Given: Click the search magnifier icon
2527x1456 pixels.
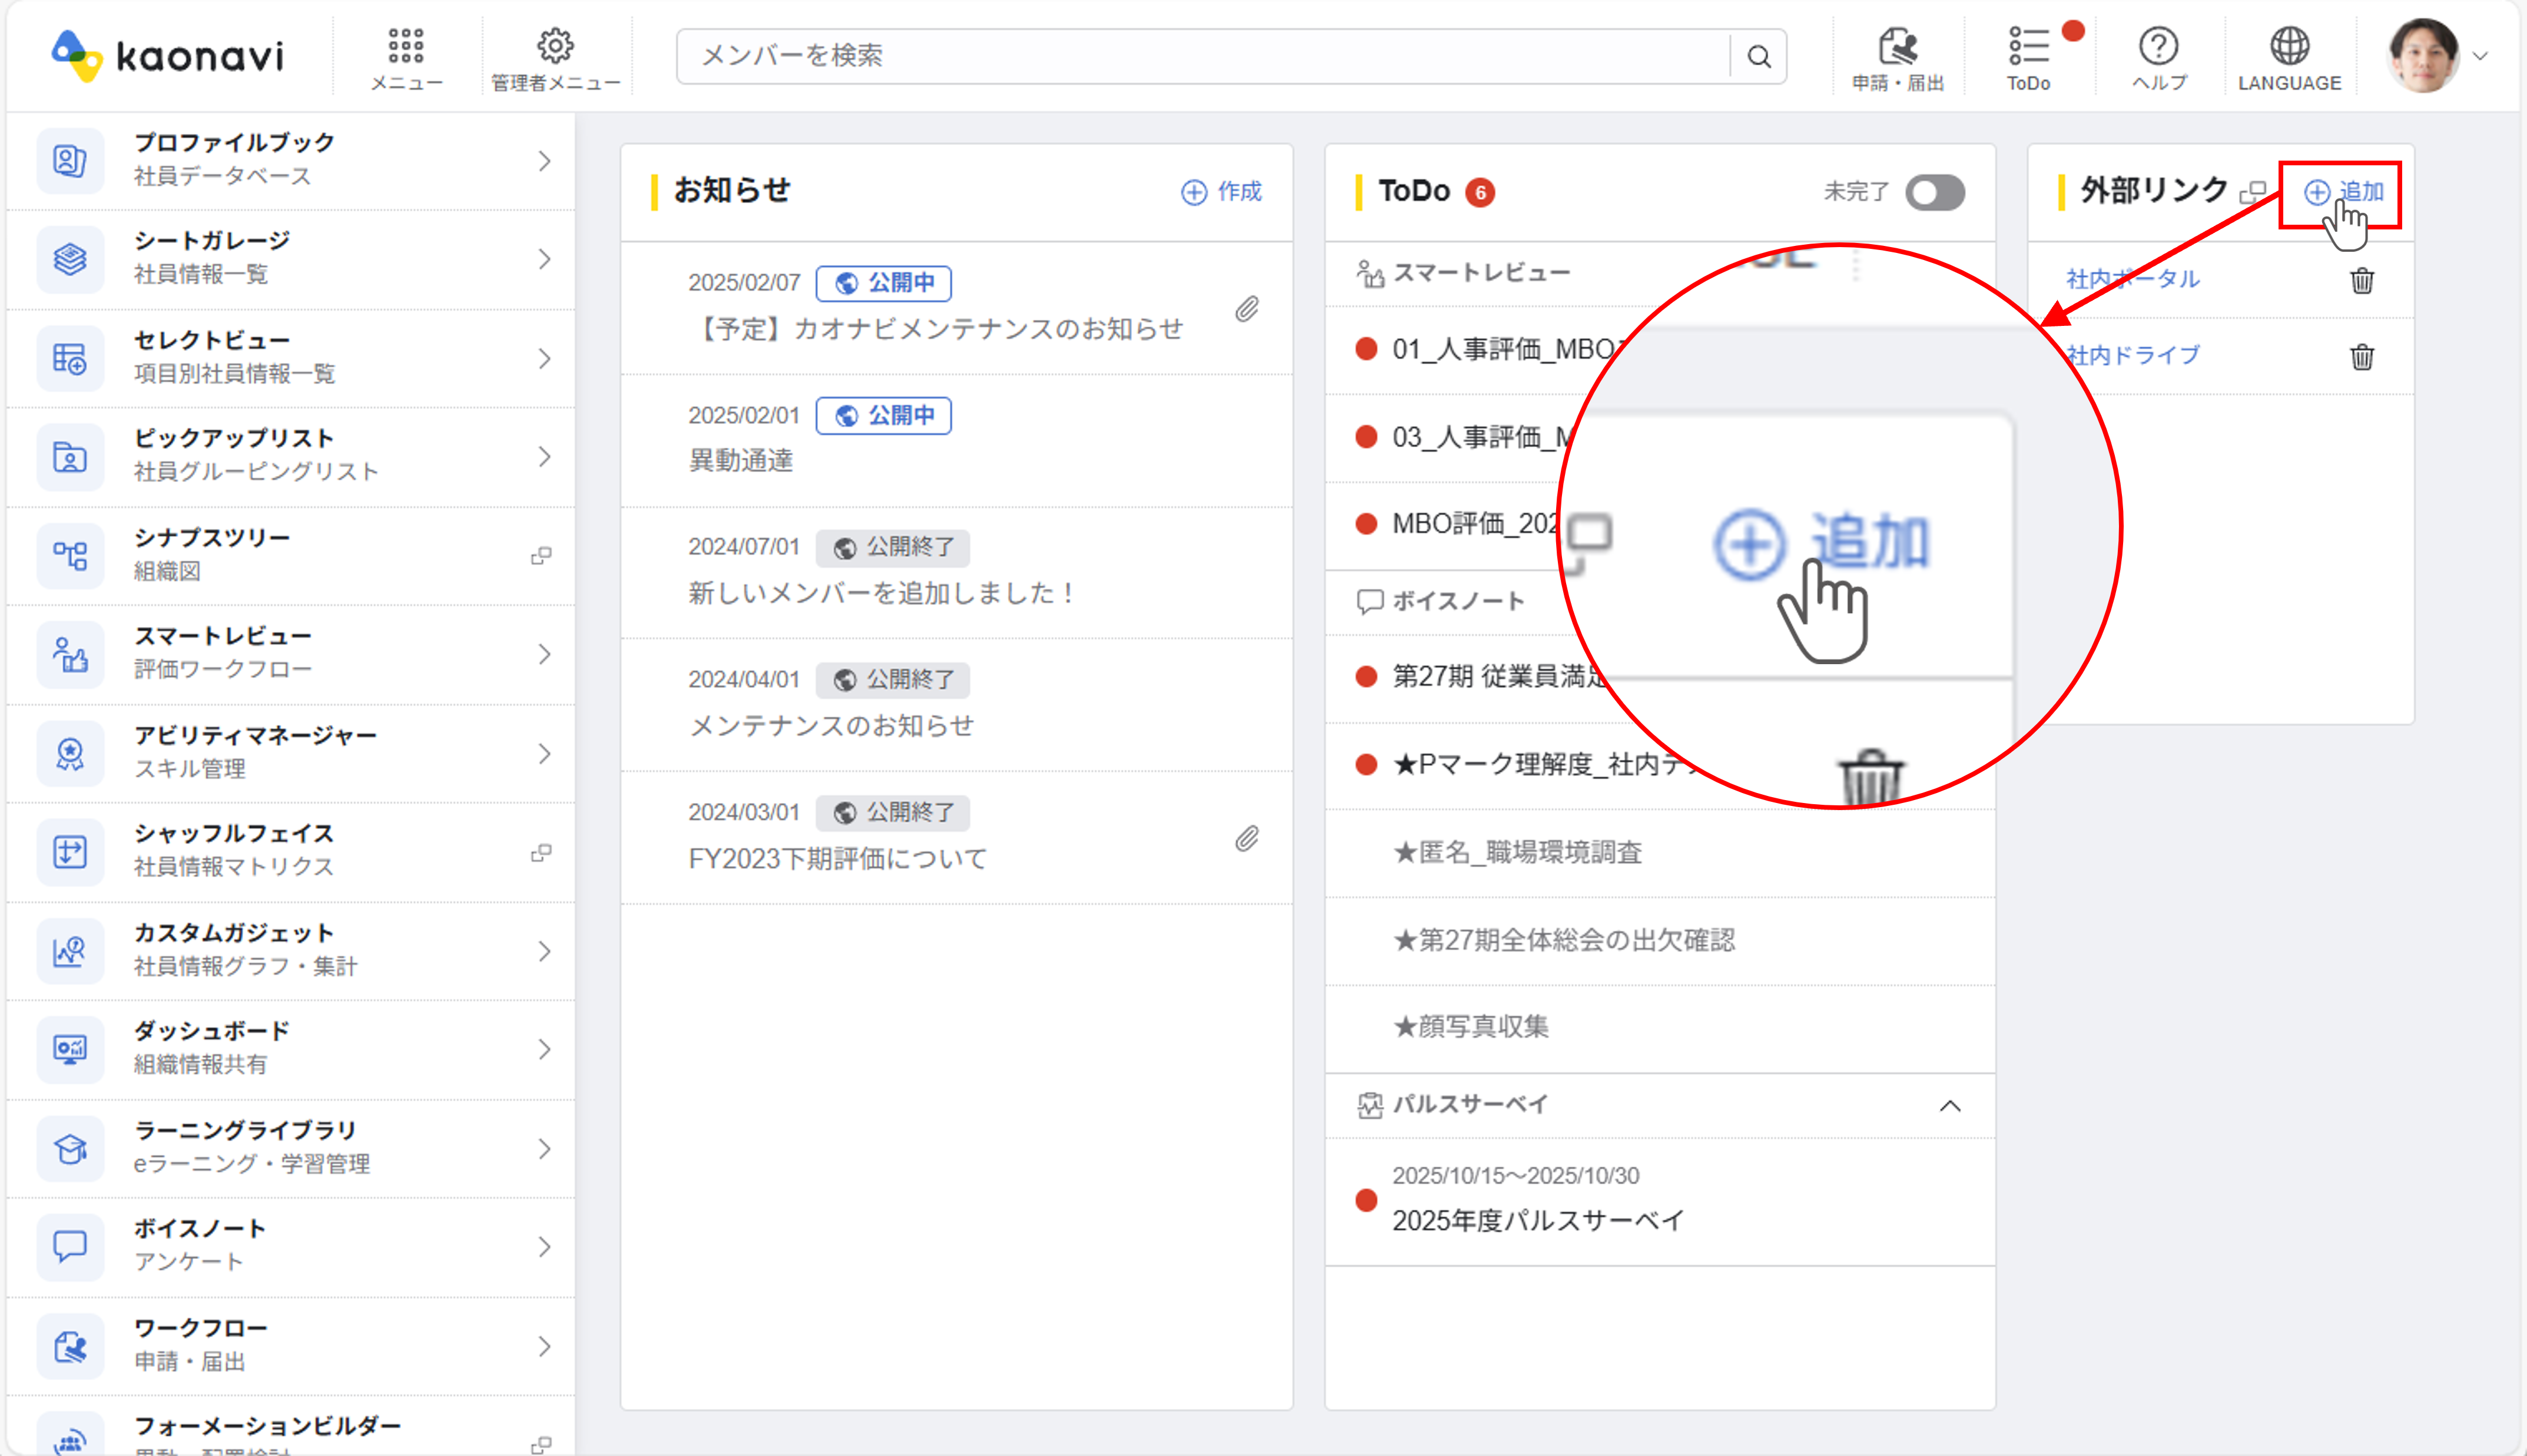Looking at the screenshot, I should [1759, 56].
